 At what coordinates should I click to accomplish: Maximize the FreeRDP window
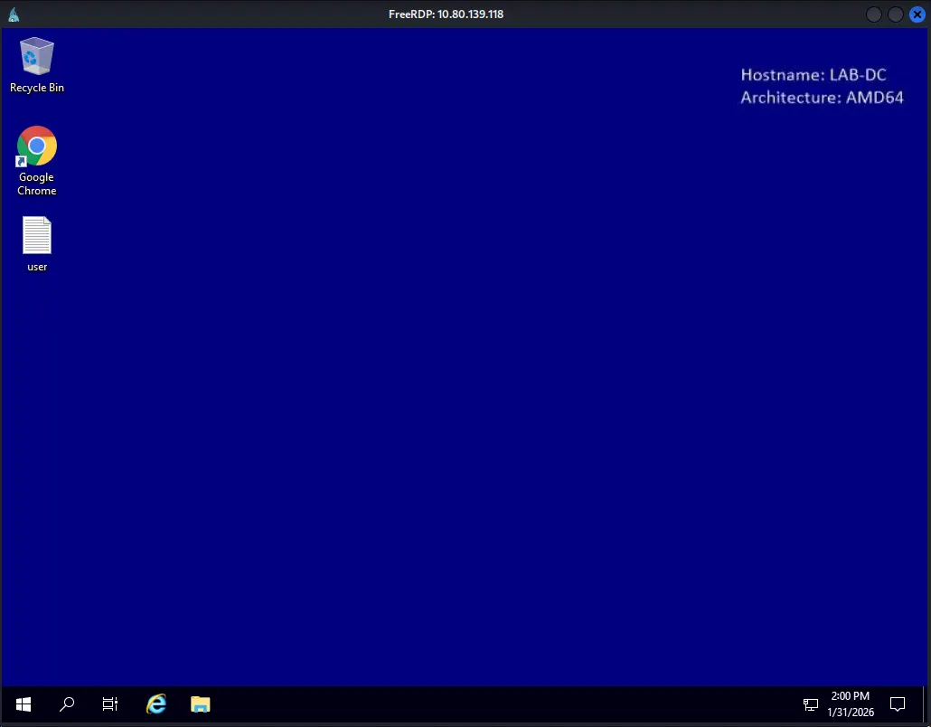pyautogui.click(x=895, y=14)
